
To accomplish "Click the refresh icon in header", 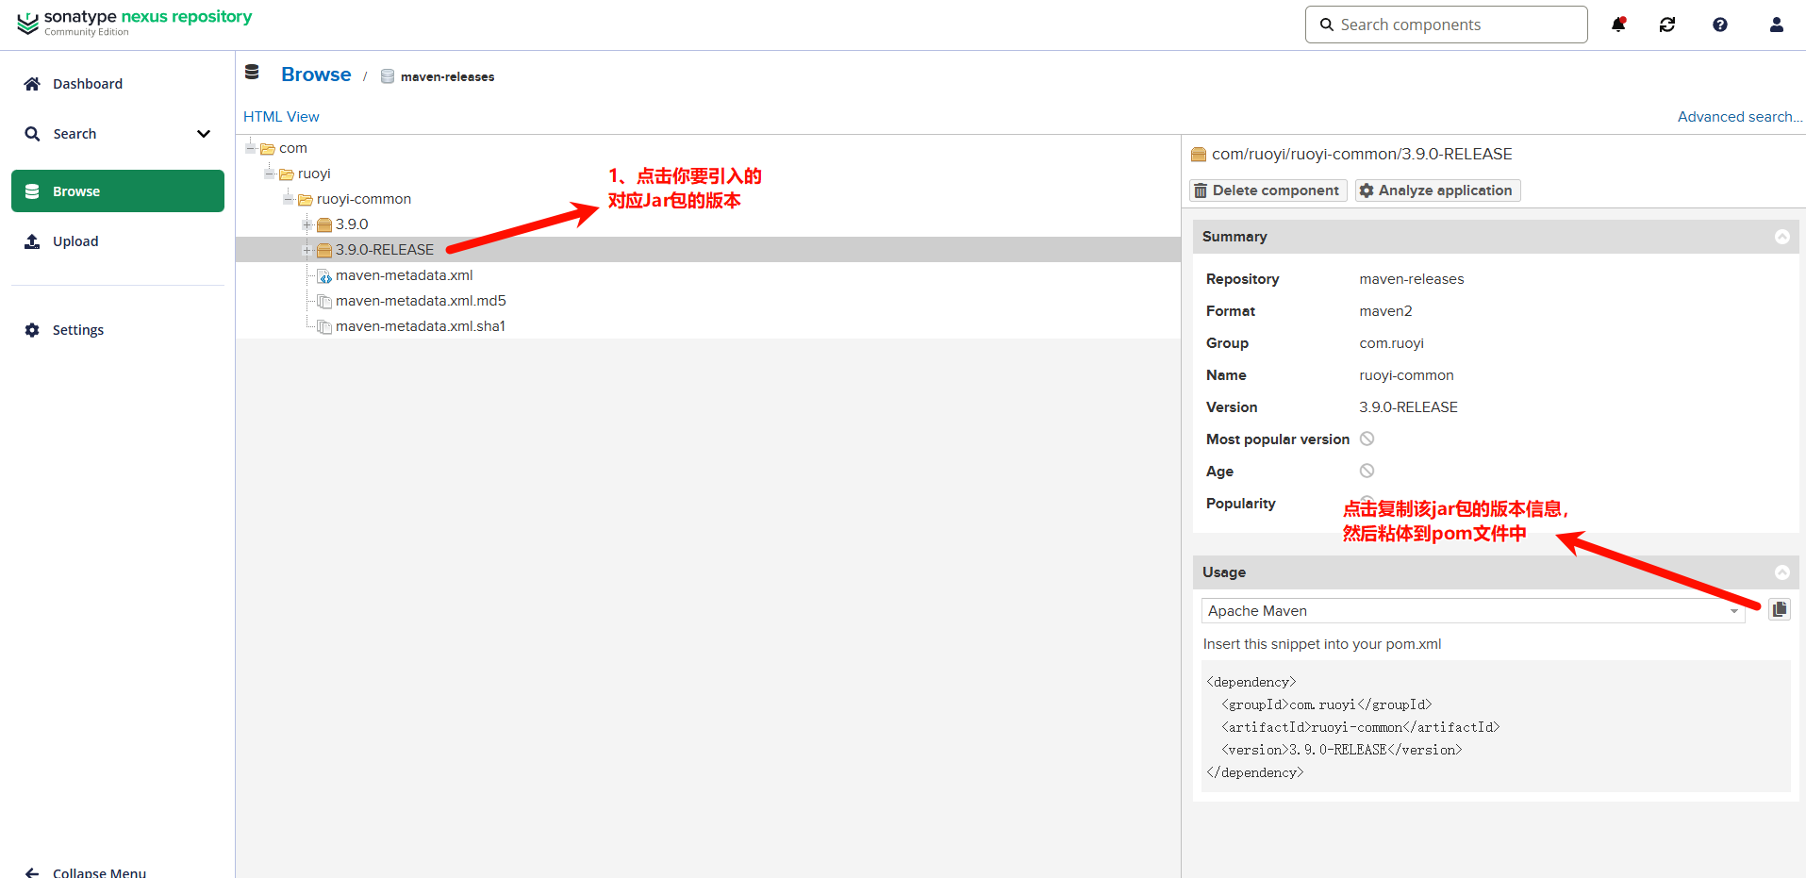I will click(1667, 25).
